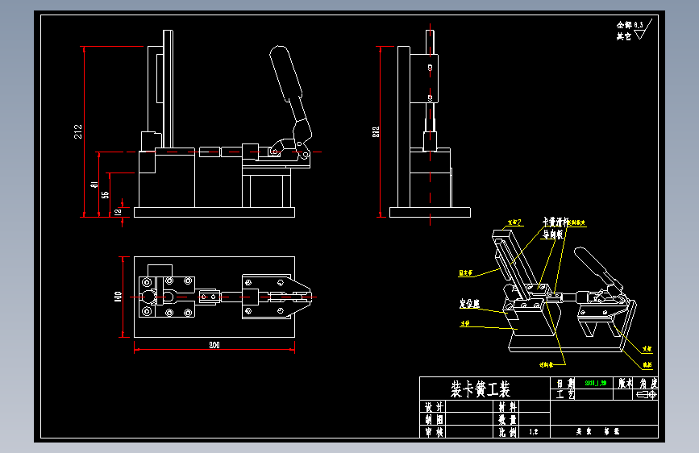The image size is (699, 453).
Task: Select the 其它 roughness note at top right
Action: pyautogui.click(x=624, y=36)
